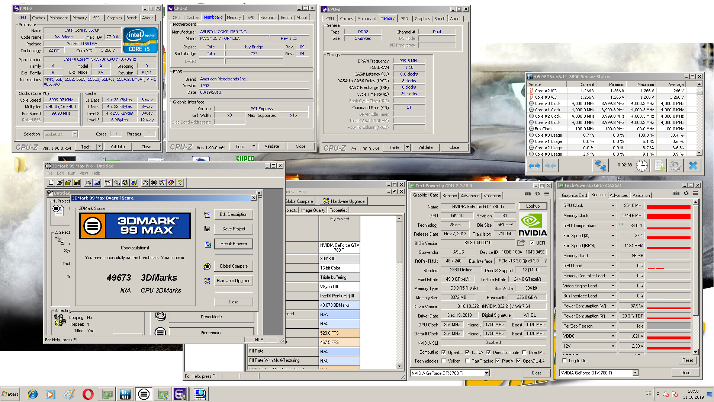Click Open project folder icon in 3DMark toolbar
The image size is (714, 402).
coord(59,182)
